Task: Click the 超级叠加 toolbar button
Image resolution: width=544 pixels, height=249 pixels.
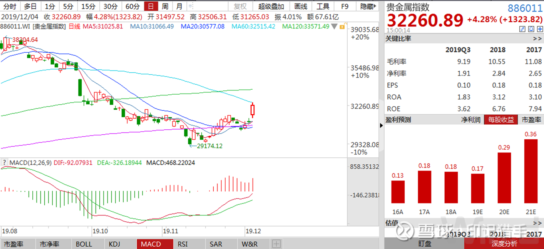Action: 271,6
